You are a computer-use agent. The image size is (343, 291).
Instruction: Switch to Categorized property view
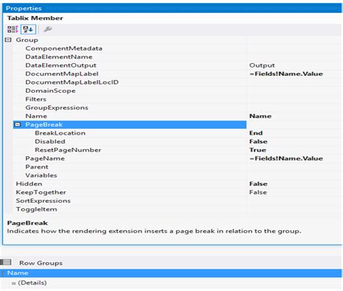click(12, 30)
